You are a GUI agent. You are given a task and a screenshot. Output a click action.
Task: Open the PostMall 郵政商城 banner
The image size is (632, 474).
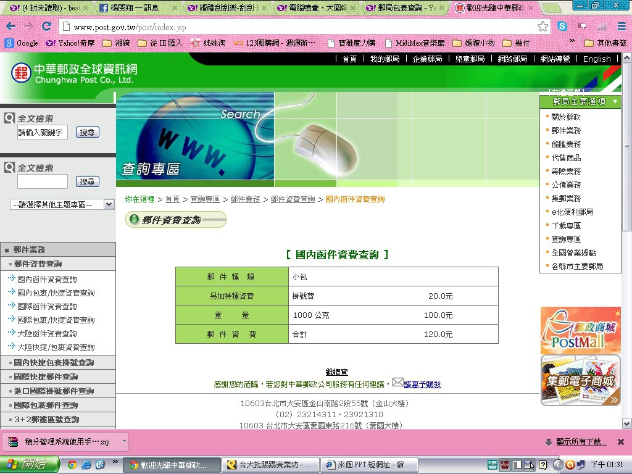click(580, 330)
